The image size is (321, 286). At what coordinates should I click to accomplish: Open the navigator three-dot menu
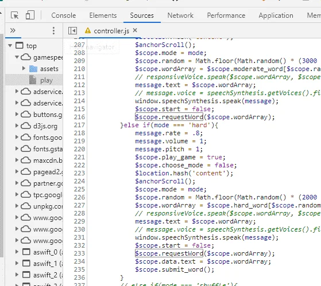pos(53,30)
